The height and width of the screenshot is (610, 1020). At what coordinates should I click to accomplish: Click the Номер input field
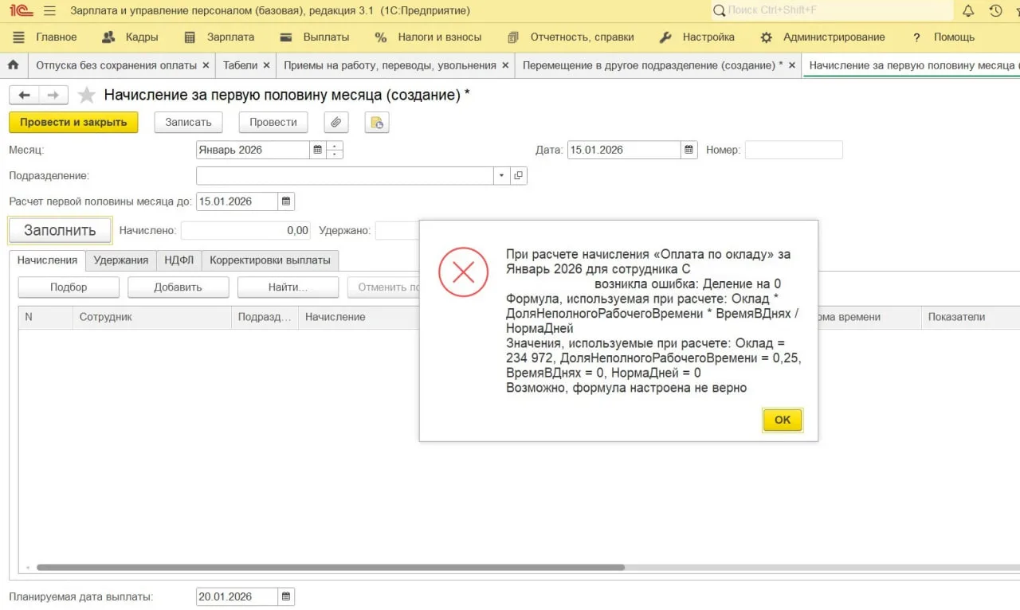[x=793, y=150]
